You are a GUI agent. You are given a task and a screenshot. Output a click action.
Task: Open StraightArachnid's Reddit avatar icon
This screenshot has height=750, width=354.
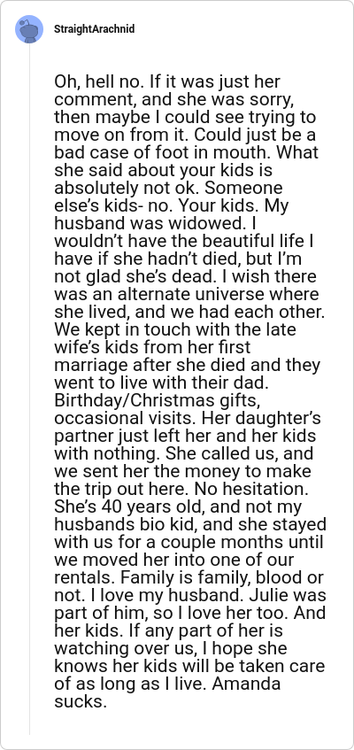pos(29,29)
